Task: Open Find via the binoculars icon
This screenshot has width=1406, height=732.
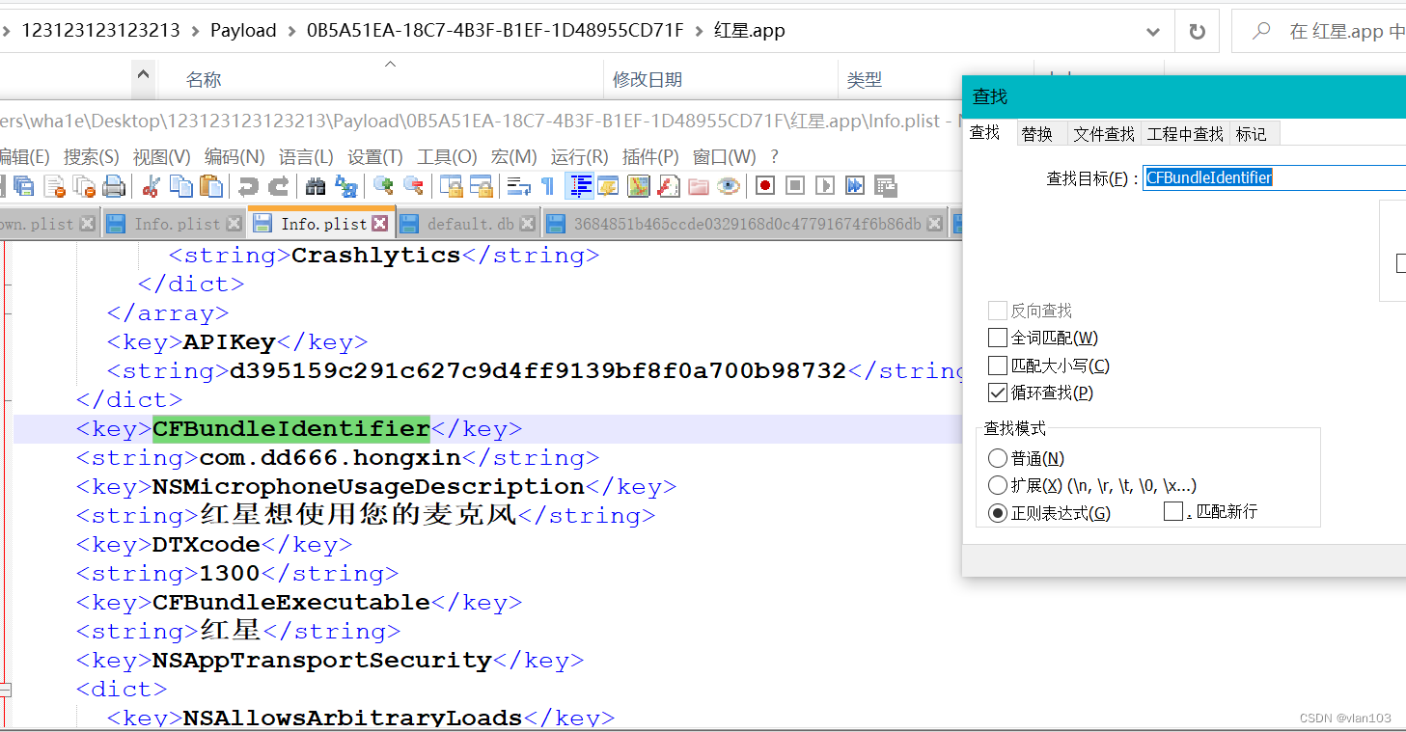Action: pyautogui.click(x=316, y=185)
